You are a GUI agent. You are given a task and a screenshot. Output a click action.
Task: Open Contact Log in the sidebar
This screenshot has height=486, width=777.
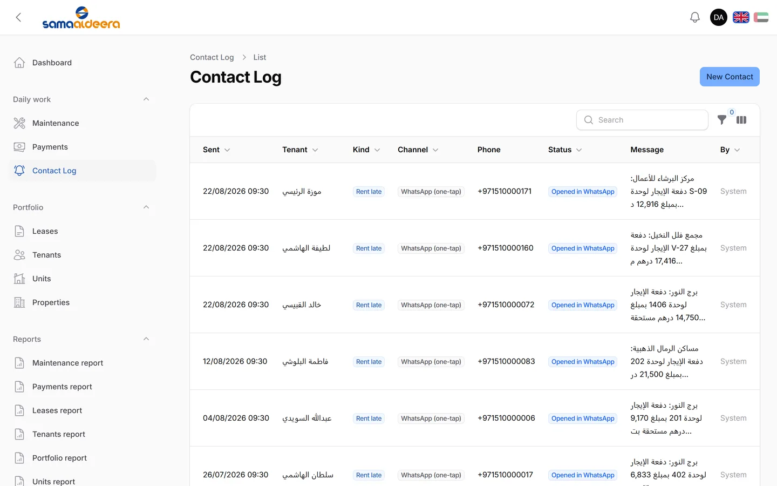(83, 171)
